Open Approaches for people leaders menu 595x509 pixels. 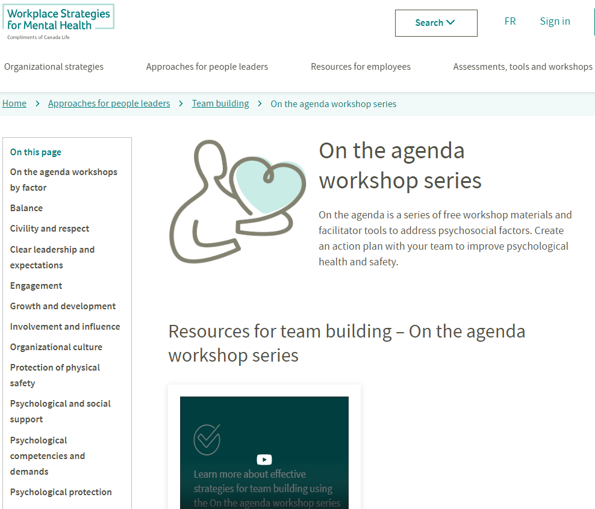(x=207, y=67)
